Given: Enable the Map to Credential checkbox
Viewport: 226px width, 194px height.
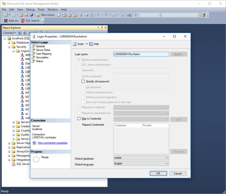Looking at the screenshot, I should pyautogui.click(x=79, y=119).
